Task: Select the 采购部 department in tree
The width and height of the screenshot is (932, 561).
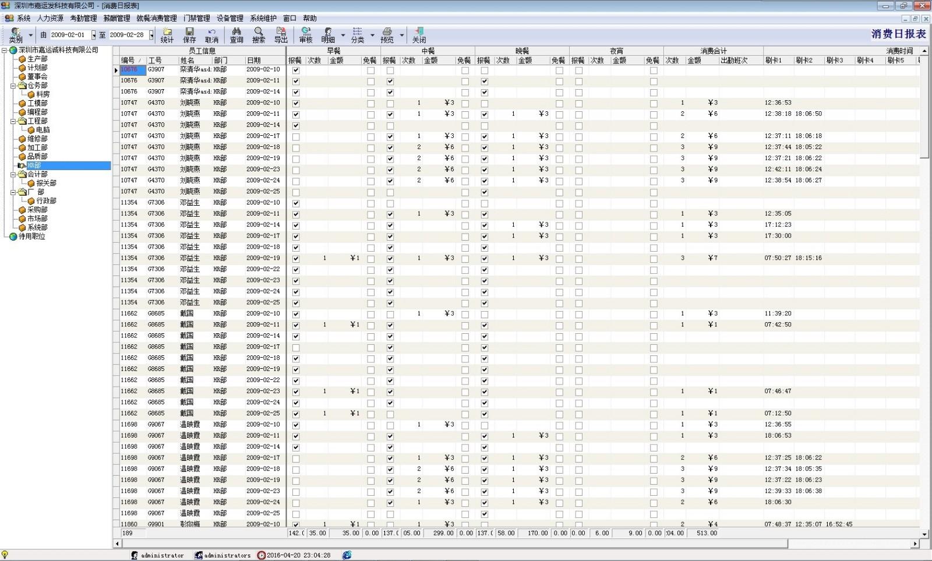Action: click(37, 210)
